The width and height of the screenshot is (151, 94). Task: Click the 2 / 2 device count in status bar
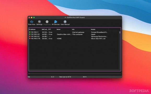point(53,77)
